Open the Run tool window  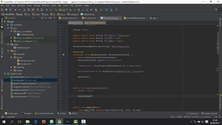click(x=62, y=114)
